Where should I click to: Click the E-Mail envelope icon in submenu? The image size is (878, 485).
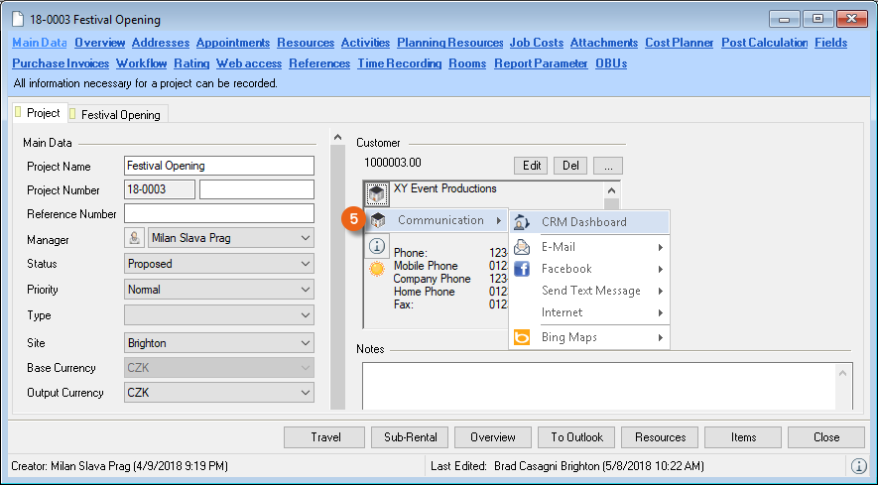click(x=522, y=247)
